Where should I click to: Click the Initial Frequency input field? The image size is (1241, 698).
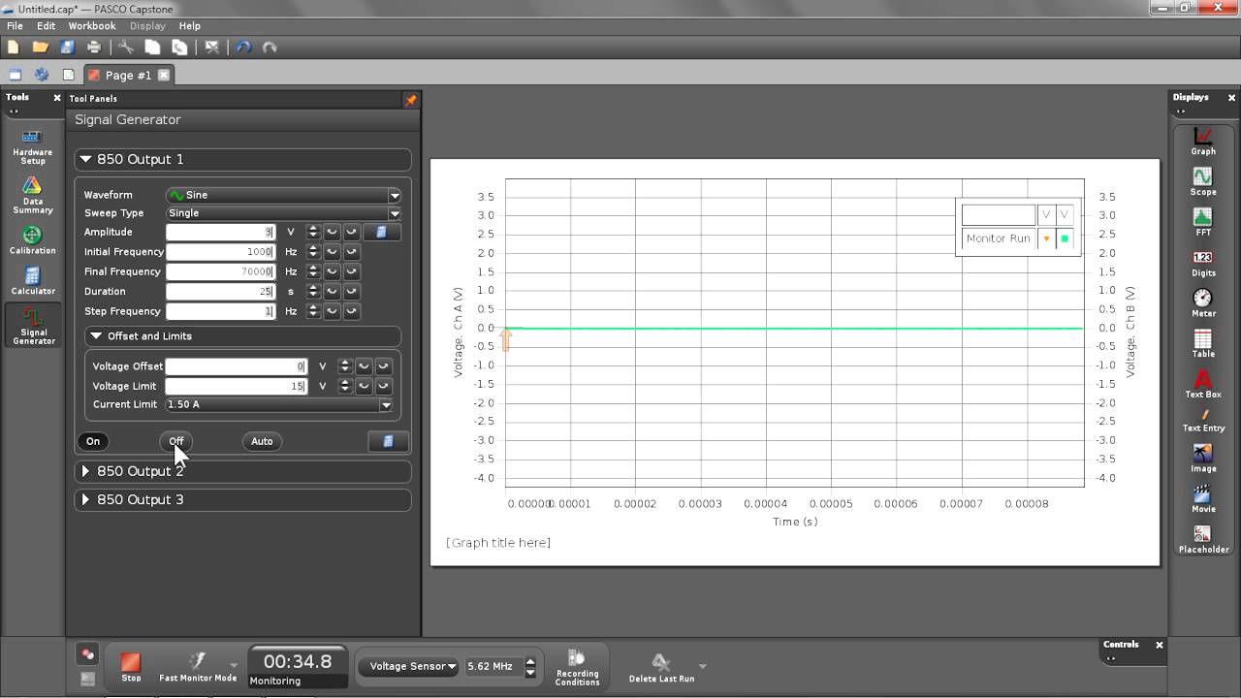[x=221, y=252]
